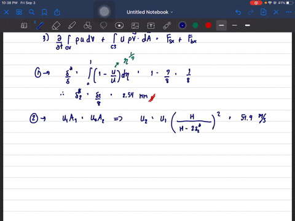Open the thumbnail grid view
Viewport: 295px width, 221px height.
click(19, 12)
